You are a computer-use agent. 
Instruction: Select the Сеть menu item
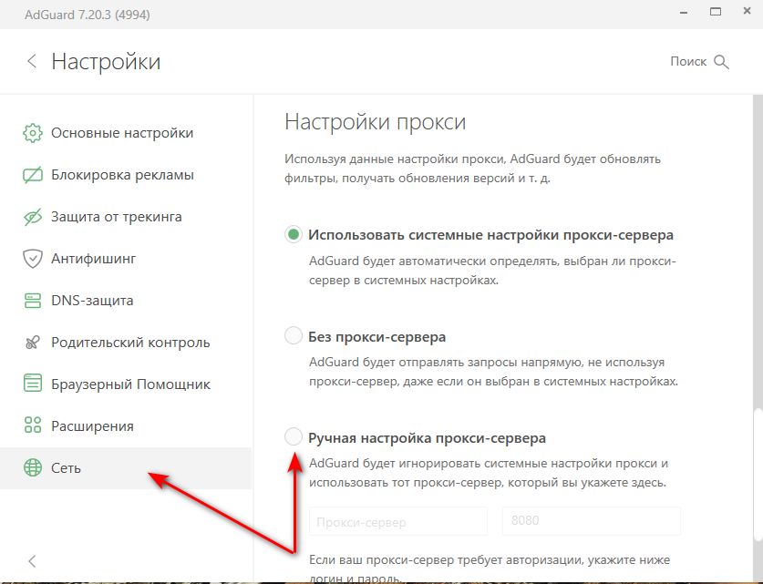pos(126,467)
